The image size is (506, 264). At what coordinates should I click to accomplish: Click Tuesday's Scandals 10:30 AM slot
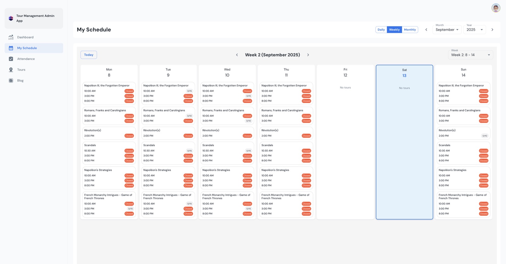click(168, 151)
